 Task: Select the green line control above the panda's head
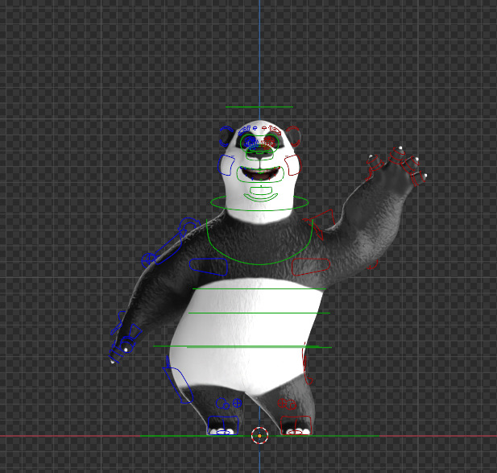click(x=259, y=107)
